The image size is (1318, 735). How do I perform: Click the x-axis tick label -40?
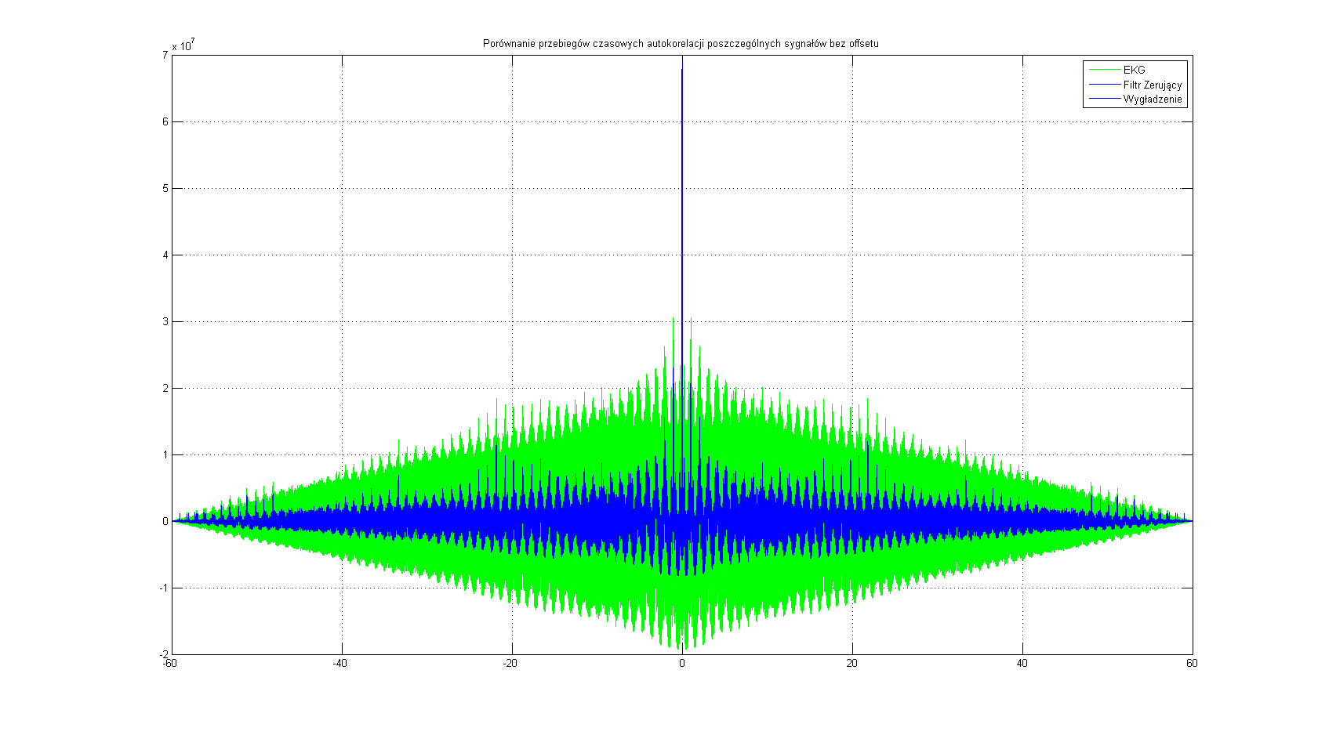pos(339,664)
